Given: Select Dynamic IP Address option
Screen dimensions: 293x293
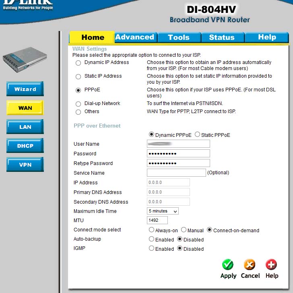Looking at the screenshot, I should click(x=78, y=63).
